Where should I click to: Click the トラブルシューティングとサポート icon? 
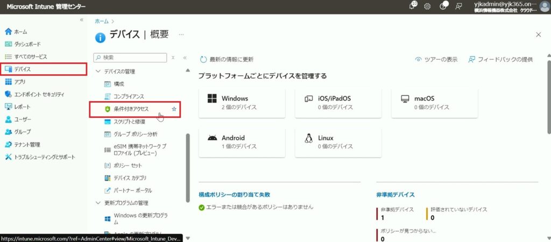(9, 157)
